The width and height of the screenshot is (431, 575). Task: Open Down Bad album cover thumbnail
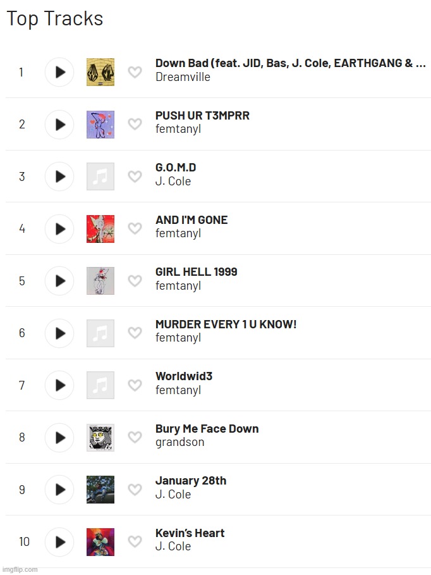(100, 72)
